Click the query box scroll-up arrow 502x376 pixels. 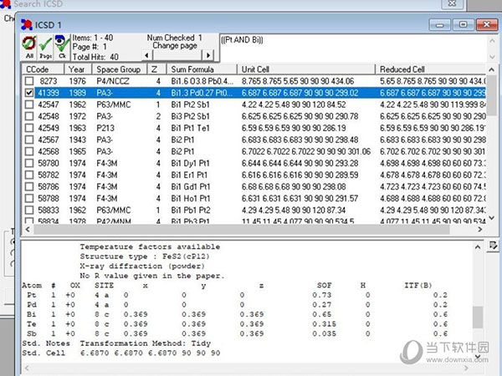492,40
